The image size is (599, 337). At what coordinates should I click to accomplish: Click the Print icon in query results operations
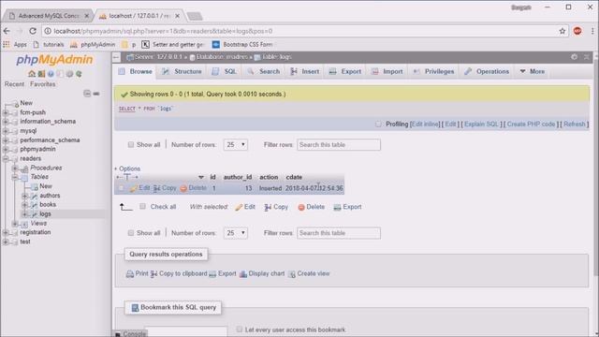tap(130, 274)
